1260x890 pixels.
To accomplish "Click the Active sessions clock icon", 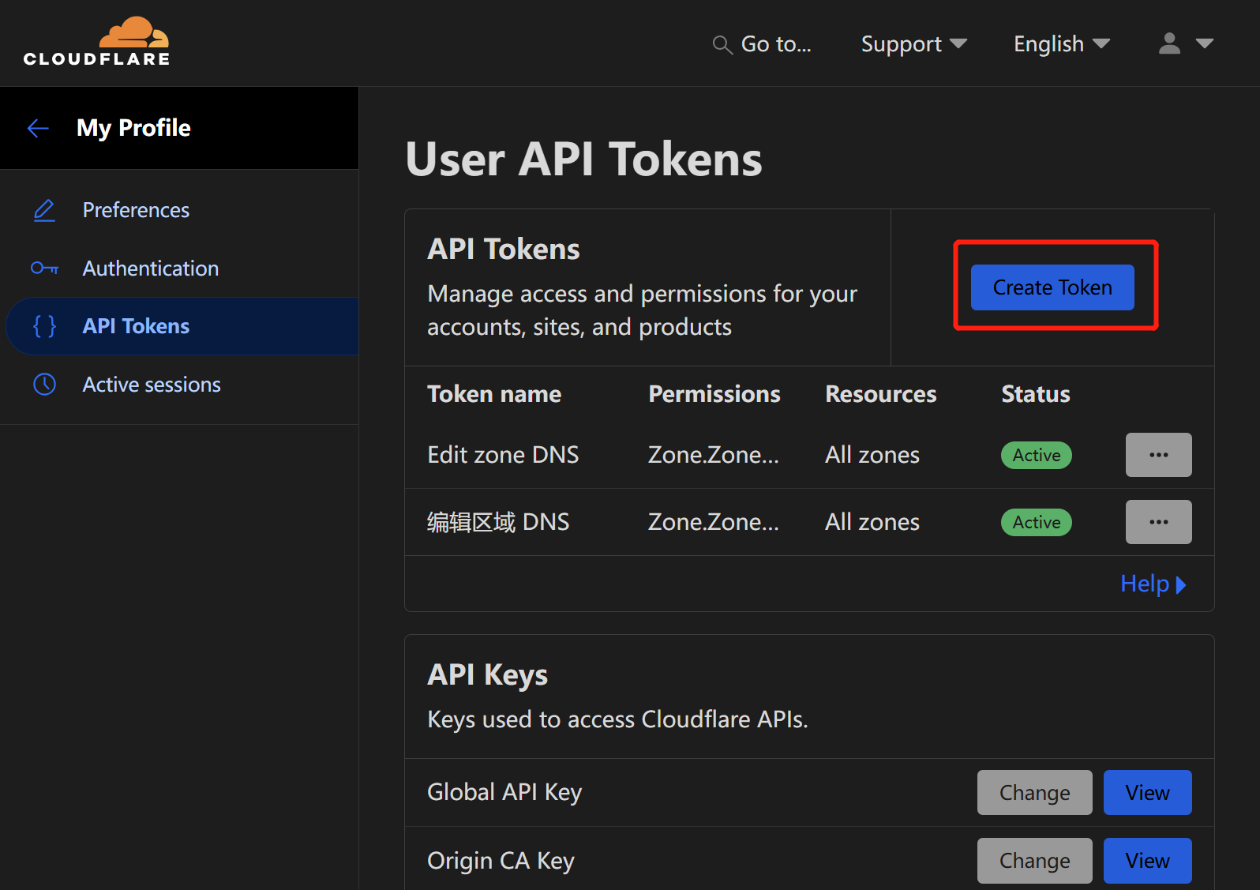I will click(x=44, y=385).
